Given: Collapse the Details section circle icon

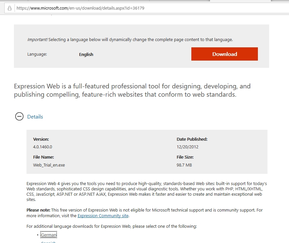Looking at the screenshot, I should 19,117.
